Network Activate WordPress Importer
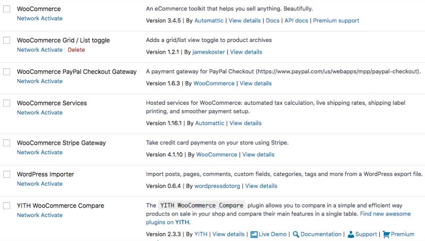Screen dimensions: 425x241 click(x=39, y=184)
